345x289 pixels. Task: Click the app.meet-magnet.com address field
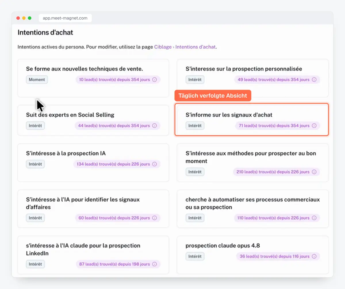tap(65, 18)
